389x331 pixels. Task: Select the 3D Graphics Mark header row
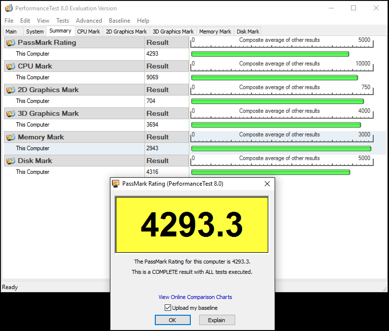tap(97, 113)
